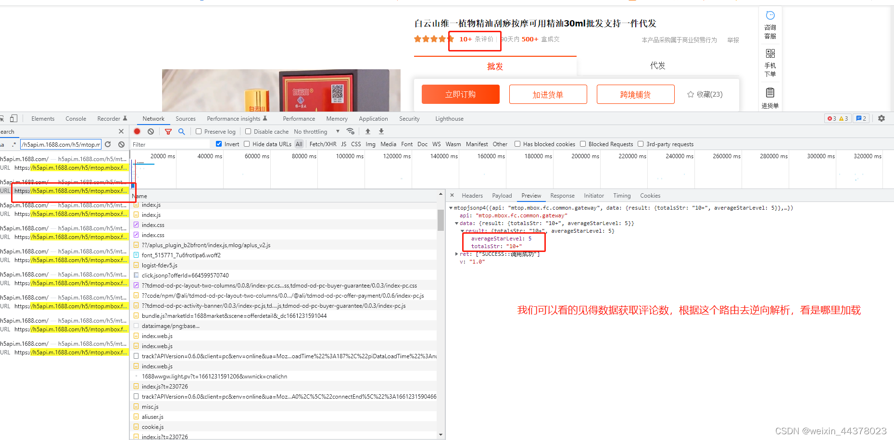The image size is (894, 440).
Task: Export network log as HAR file
Action: (x=381, y=131)
